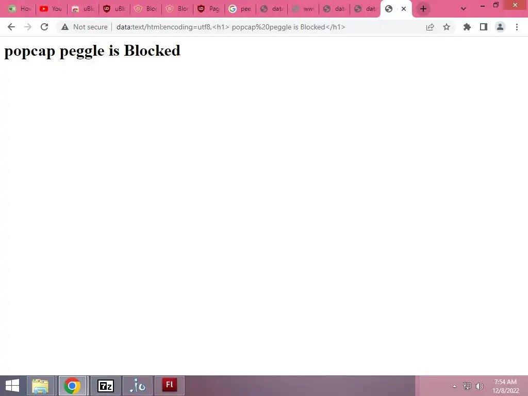Switch to the 'Pag' uBlock tab
Screen dimensions: 528x396
point(208,9)
